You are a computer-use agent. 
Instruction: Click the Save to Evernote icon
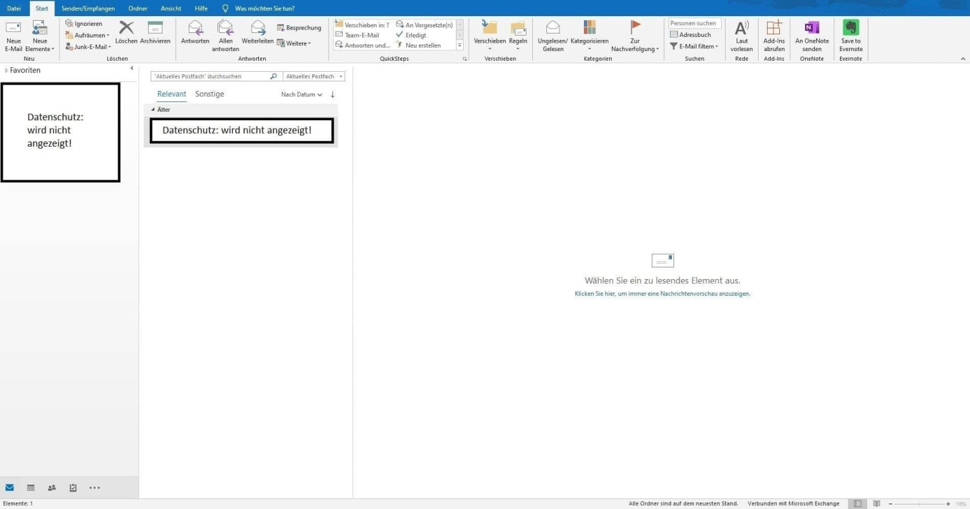click(x=851, y=28)
